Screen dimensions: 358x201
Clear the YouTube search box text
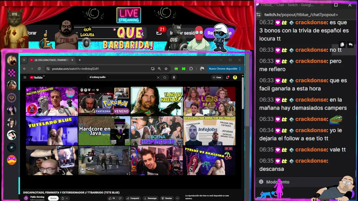[158, 78]
